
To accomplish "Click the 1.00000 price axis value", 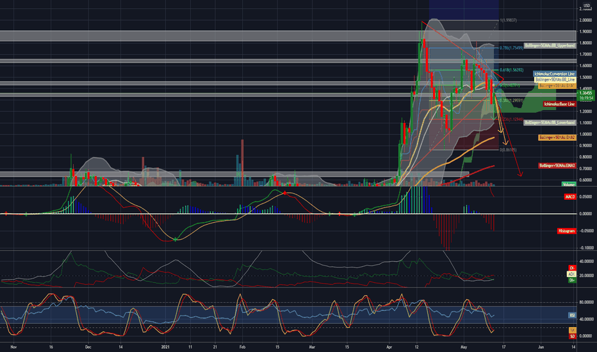I will pos(585,134).
